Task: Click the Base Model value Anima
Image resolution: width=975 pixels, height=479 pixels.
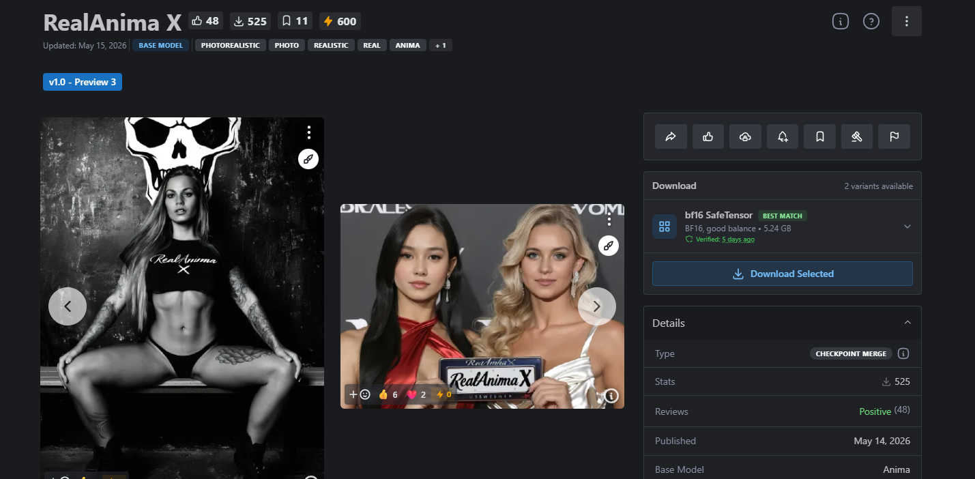Action: [x=897, y=469]
